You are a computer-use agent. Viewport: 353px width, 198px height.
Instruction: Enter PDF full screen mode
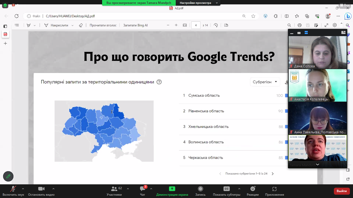[326, 25]
